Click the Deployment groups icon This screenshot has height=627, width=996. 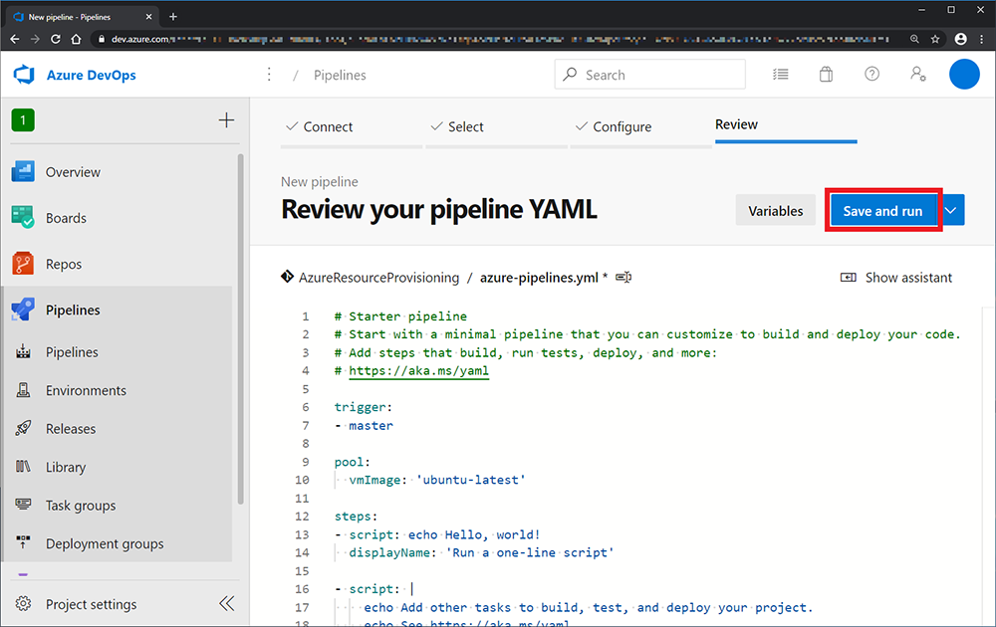(x=24, y=543)
